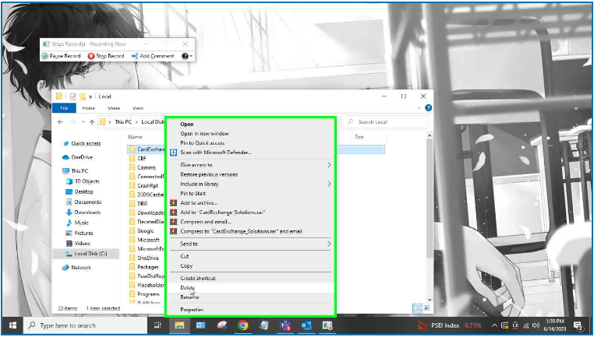Select the Packages folder

tap(144, 267)
